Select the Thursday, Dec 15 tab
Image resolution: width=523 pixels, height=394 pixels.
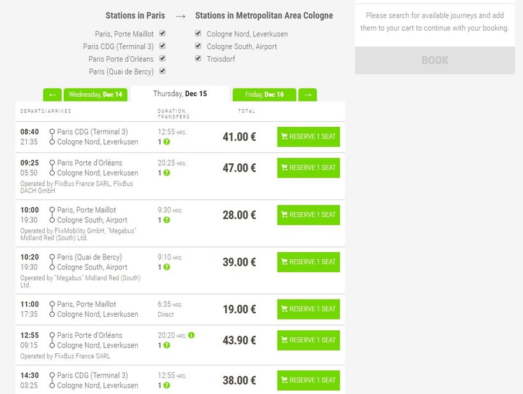pos(180,94)
